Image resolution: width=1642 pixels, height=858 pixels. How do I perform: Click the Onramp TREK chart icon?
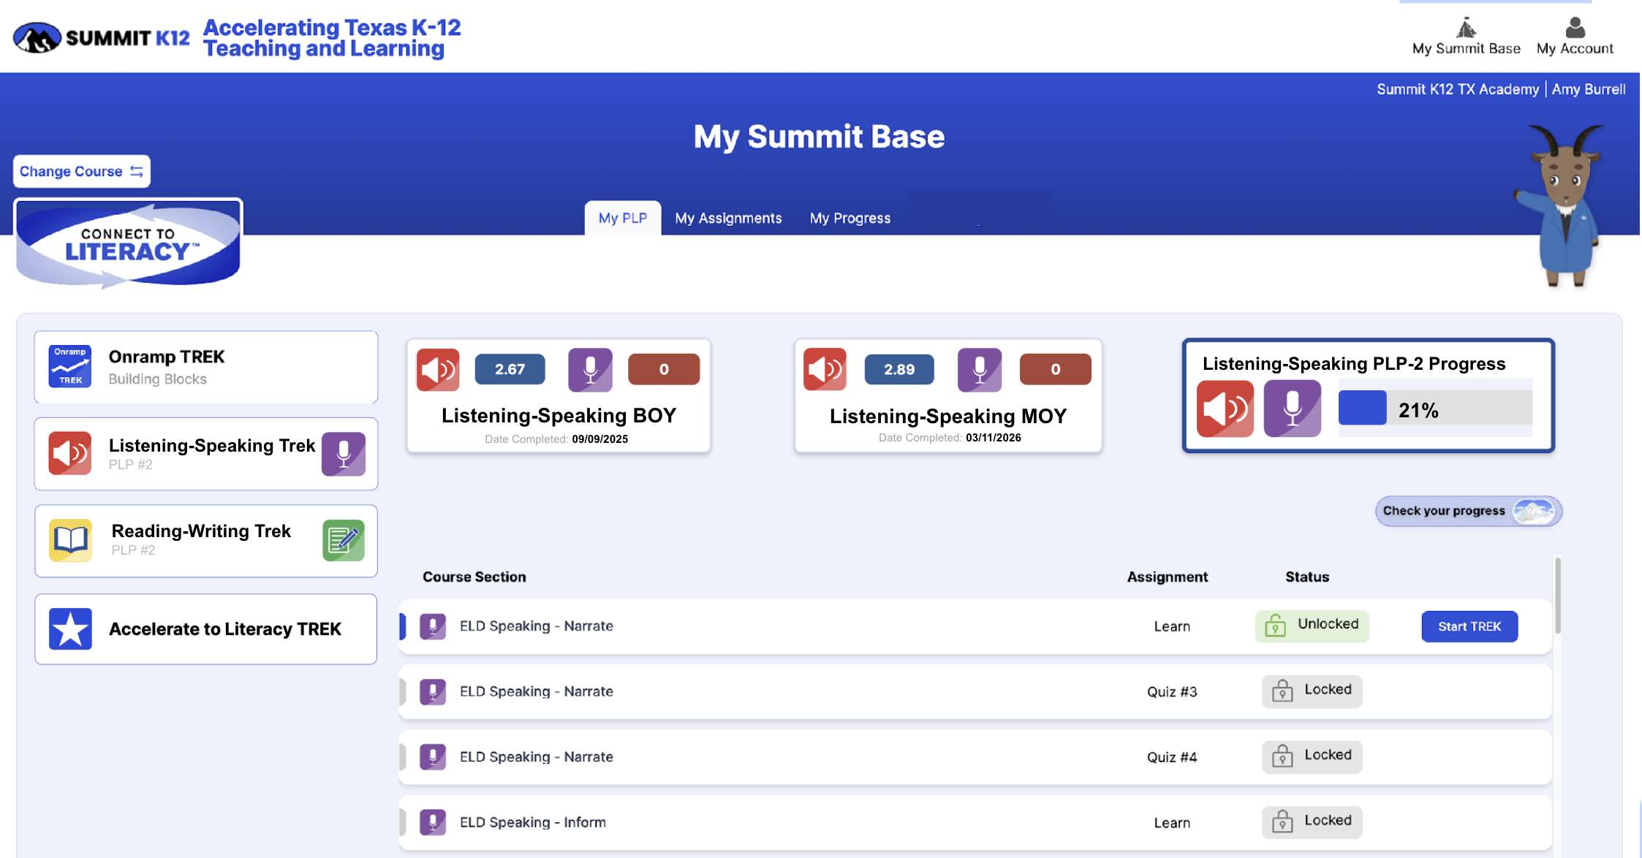tap(70, 366)
